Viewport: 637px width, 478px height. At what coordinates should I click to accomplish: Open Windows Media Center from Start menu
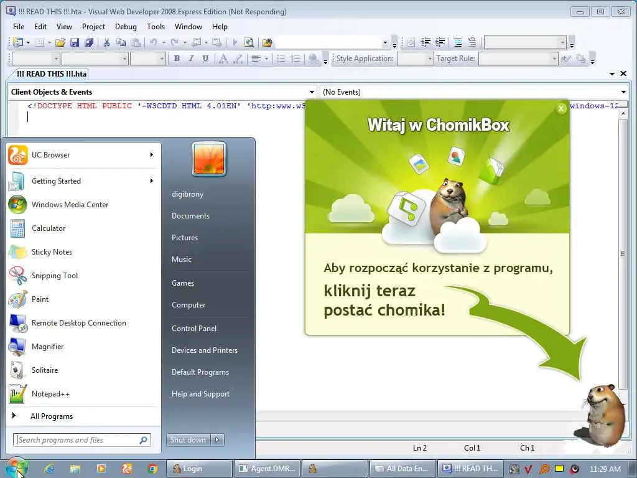click(84, 204)
